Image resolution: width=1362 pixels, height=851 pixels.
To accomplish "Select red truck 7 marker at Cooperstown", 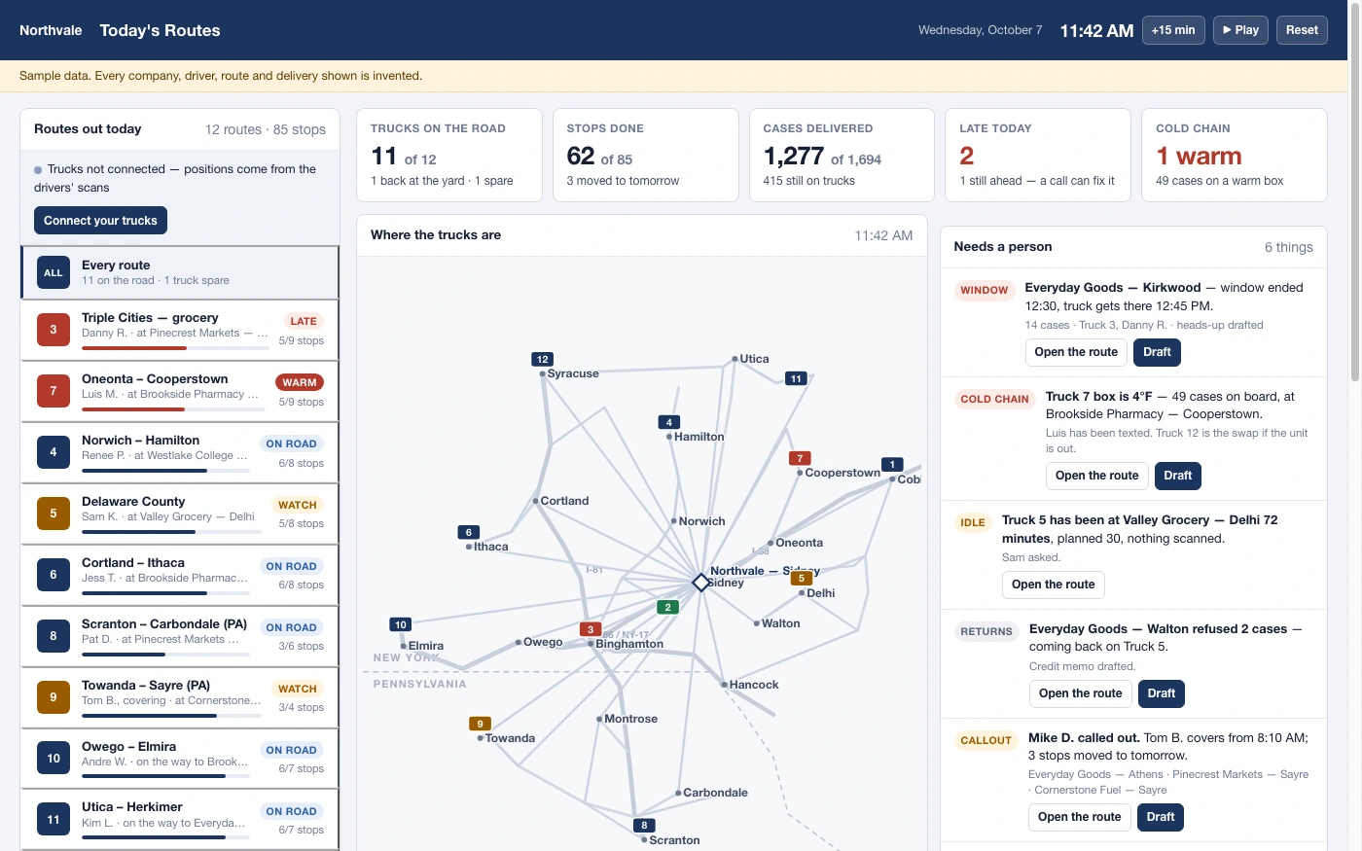I will point(800,458).
